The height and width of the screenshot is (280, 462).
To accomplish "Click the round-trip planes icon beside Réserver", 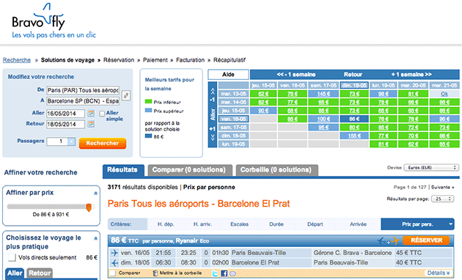I will tap(389, 241).
